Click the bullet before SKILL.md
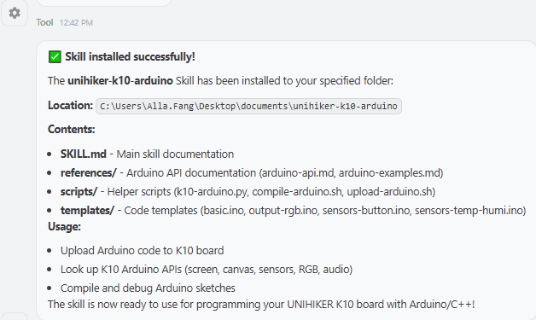 [x=50, y=154]
